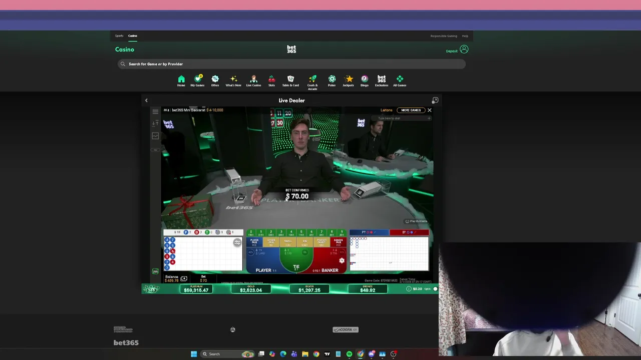This screenshot has width=641, height=360.
Task: Select the P? player prediction tab
Action: click(369, 232)
